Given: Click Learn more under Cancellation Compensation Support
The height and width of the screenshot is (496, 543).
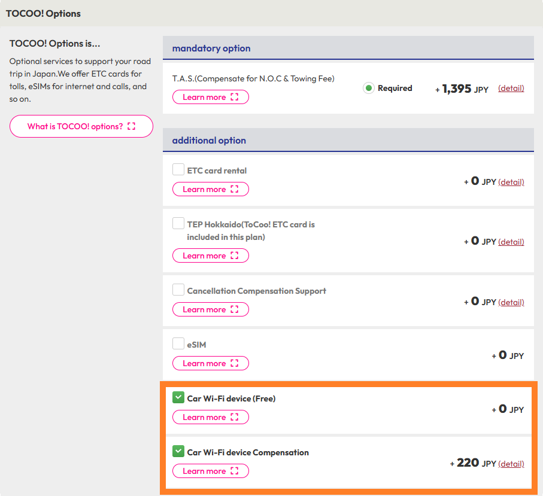Looking at the screenshot, I should pyautogui.click(x=211, y=309).
